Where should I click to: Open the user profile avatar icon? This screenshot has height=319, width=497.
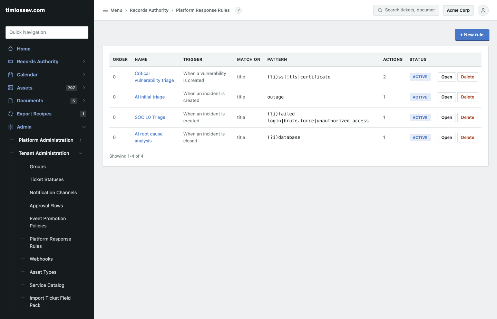tap(483, 10)
